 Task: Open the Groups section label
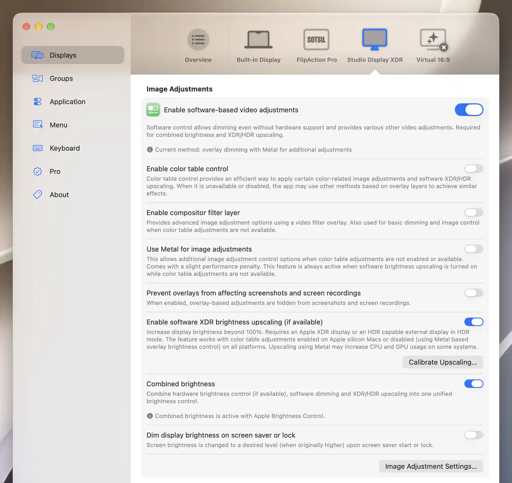point(61,78)
